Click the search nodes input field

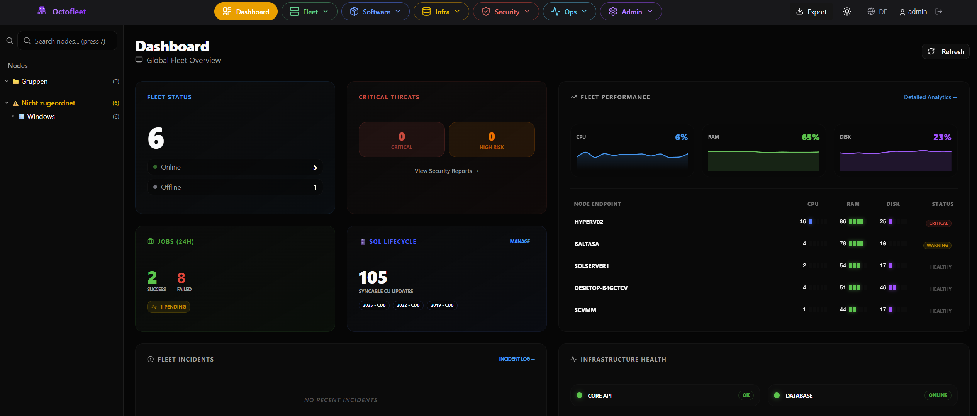67,41
